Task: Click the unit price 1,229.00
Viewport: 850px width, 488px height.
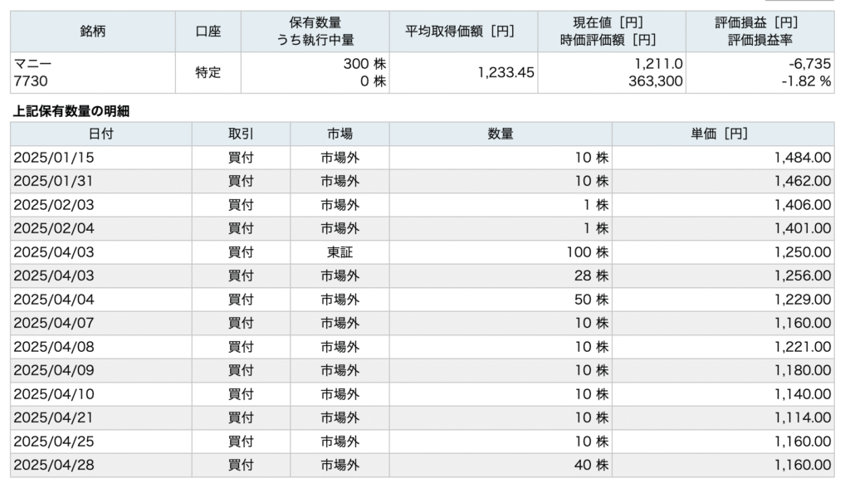Action: tap(803, 300)
